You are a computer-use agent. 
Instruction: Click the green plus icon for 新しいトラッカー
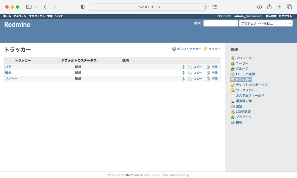(x=174, y=49)
